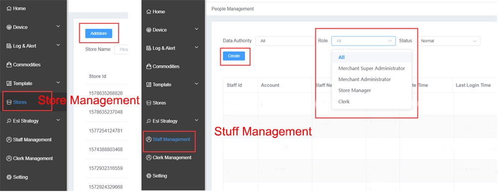Click the highlighted Stores icon in the left sidebar
Viewport: 498px width, 192px height.
[9, 102]
